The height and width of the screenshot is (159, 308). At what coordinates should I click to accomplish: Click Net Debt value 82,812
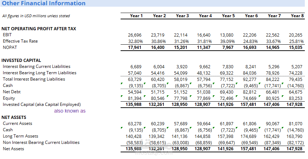(249, 92)
